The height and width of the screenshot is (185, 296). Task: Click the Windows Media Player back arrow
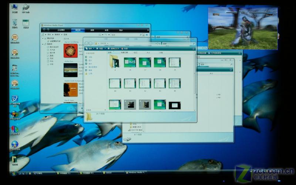coord(44,30)
